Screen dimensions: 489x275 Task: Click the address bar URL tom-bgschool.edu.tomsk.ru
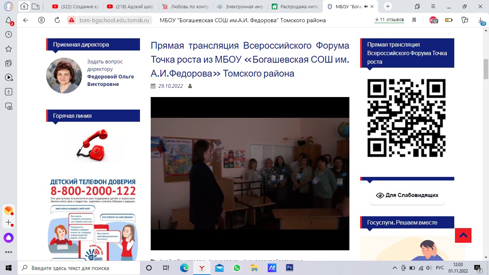(x=114, y=20)
